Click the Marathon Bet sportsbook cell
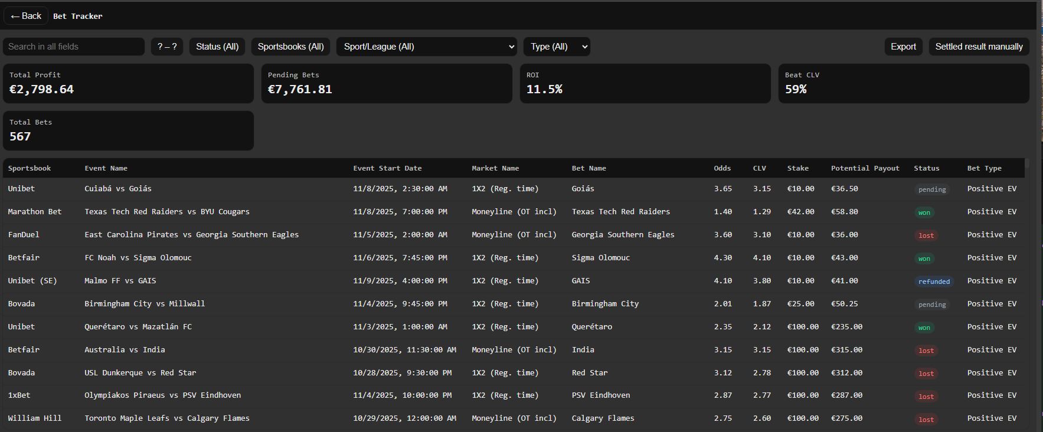The height and width of the screenshot is (432, 1043). pyautogui.click(x=34, y=212)
